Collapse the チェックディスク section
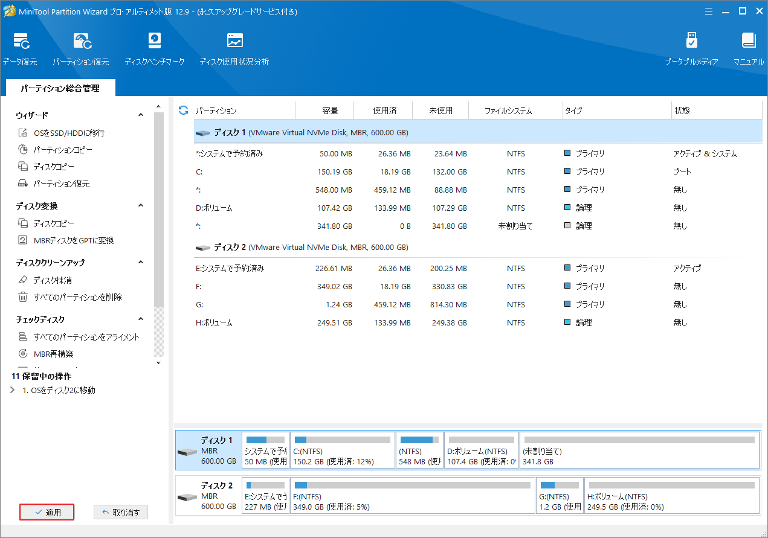 click(x=141, y=319)
